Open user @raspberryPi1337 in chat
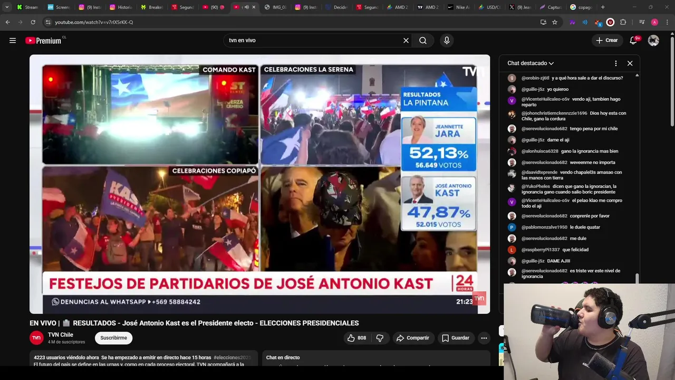The height and width of the screenshot is (380, 675). click(x=540, y=250)
